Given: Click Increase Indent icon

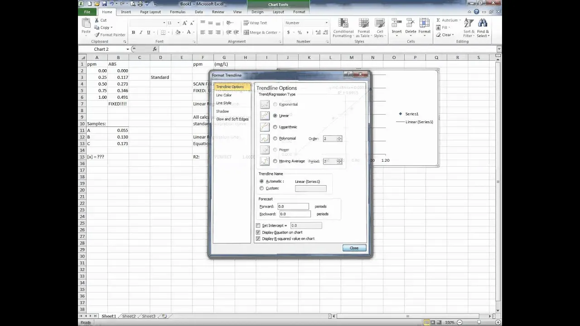Looking at the screenshot, I should pos(236,33).
